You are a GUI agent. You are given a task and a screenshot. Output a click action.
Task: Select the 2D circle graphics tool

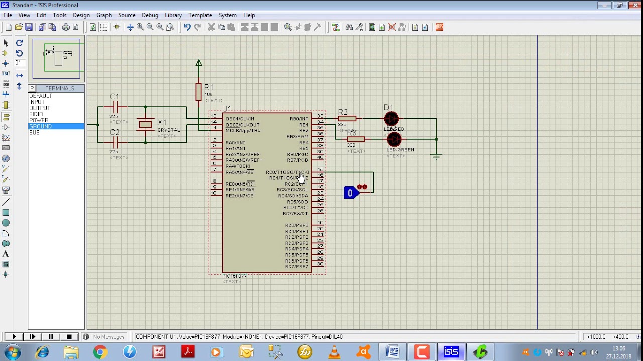[6, 223]
